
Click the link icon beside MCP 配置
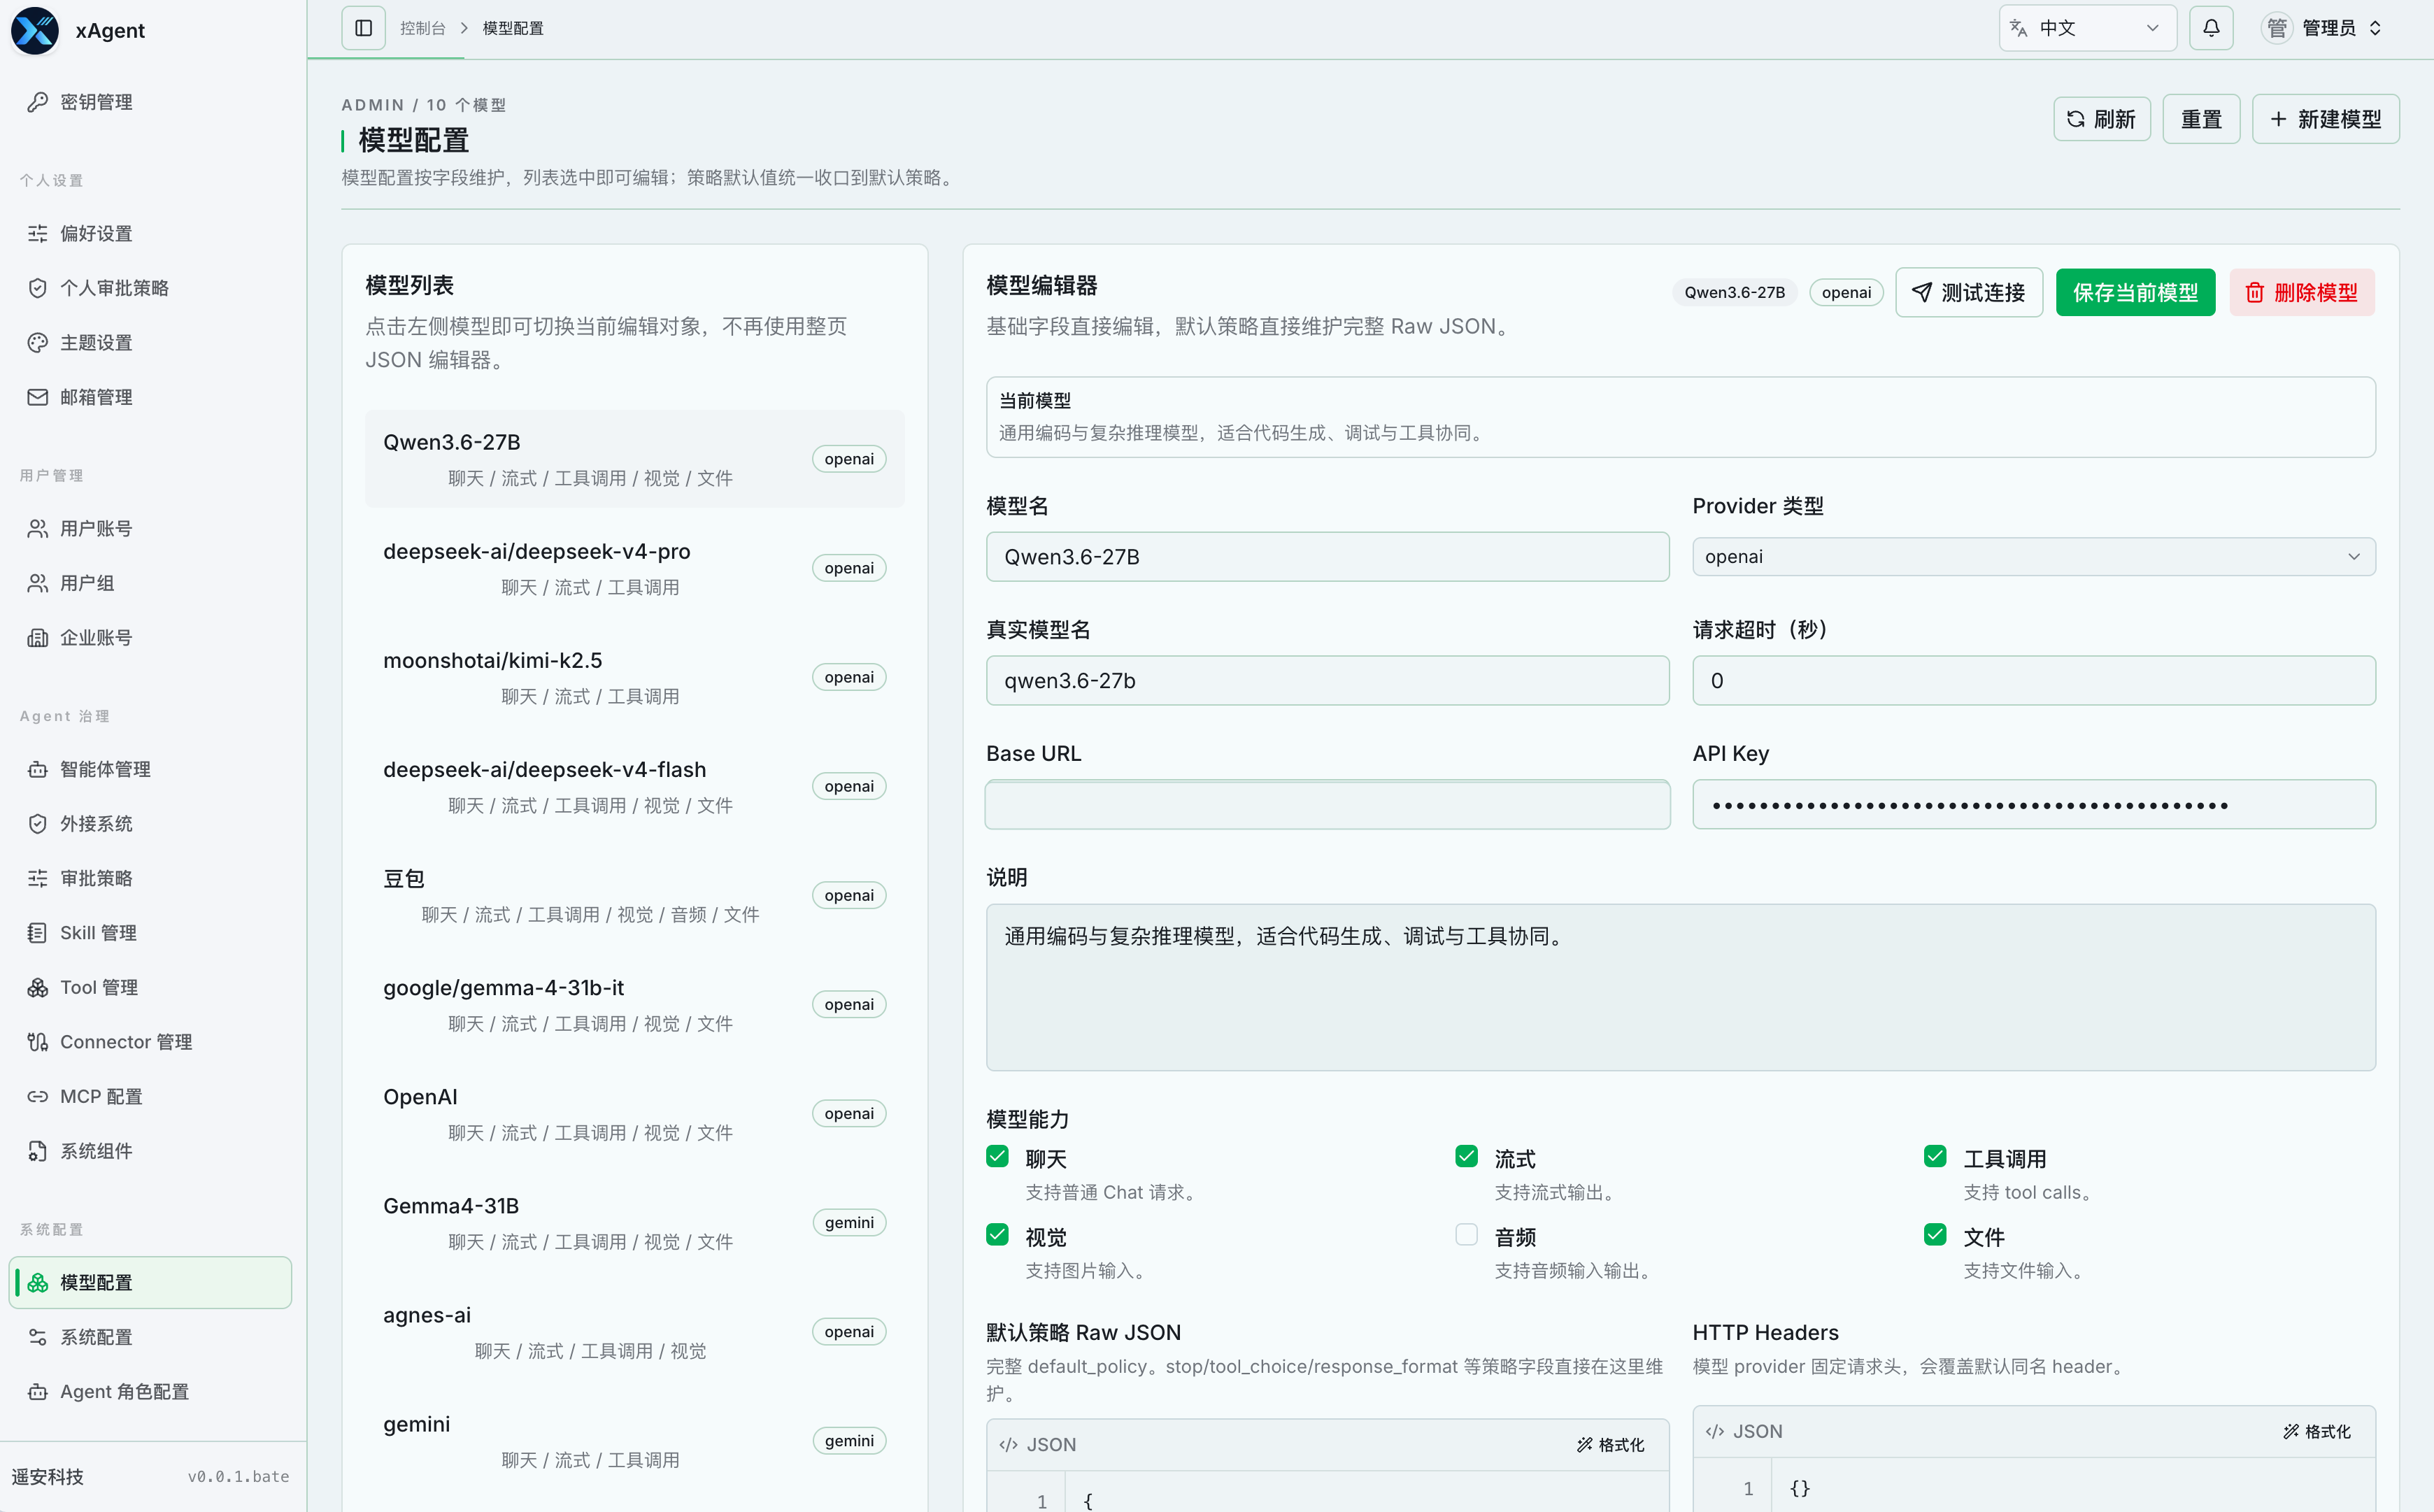[x=38, y=1096]
